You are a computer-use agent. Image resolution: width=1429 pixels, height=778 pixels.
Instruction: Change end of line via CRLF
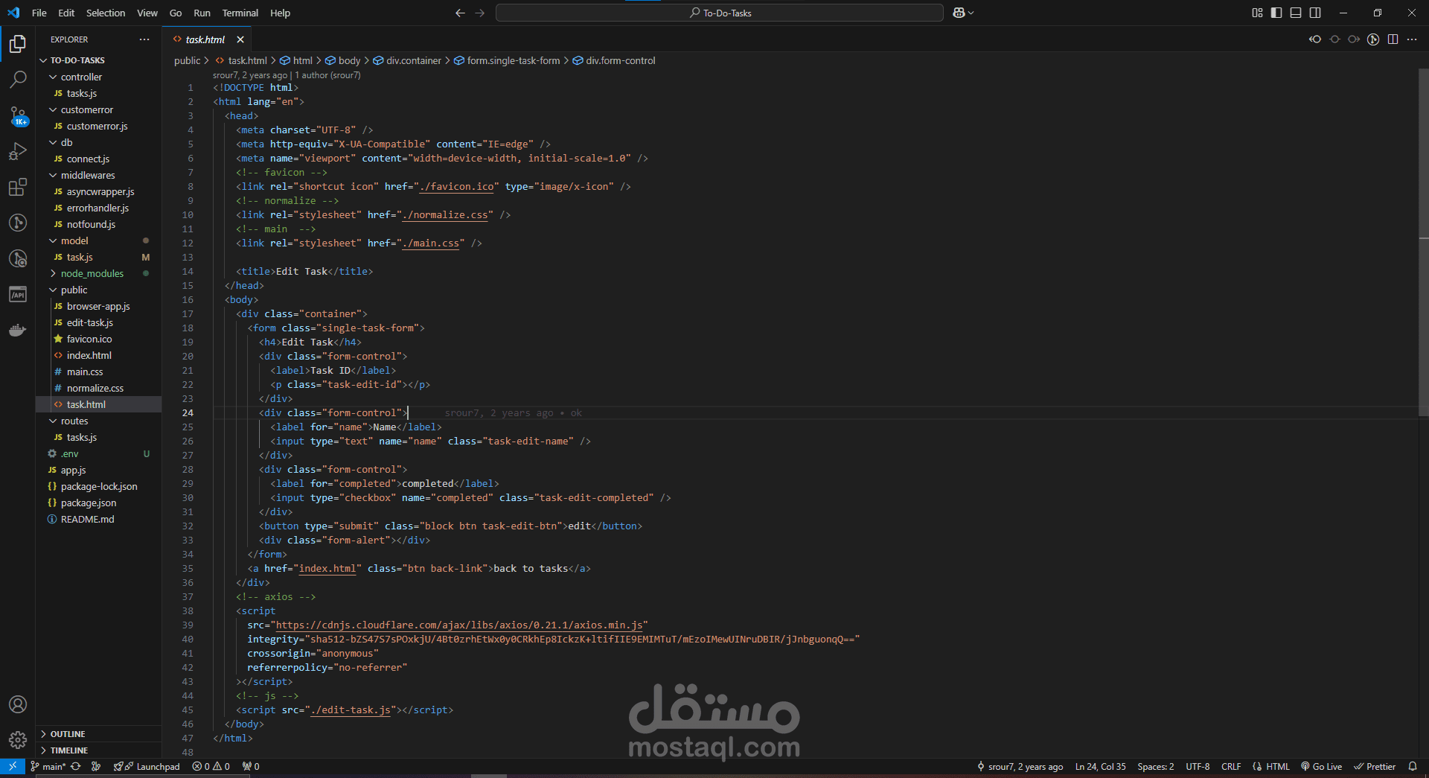click(1231, 766)
